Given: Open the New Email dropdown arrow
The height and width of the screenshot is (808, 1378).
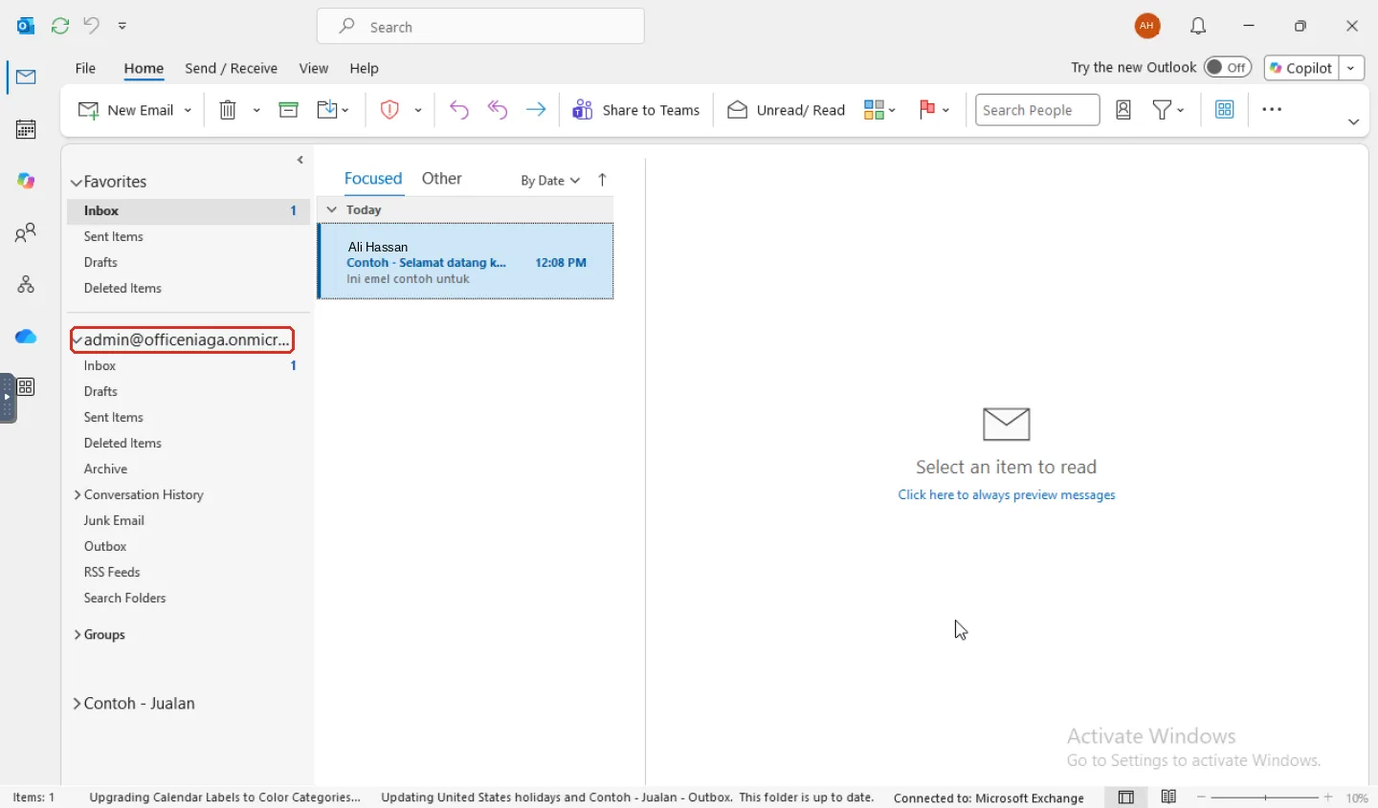Looking at the screenshot, I should [x=189, y=110].
